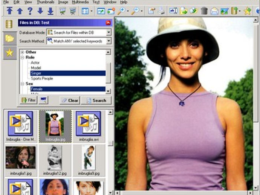
Task: Click the keyword tree scroll up arrow
Action: pos(108,52)
